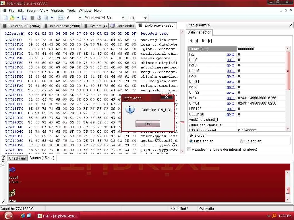The image size is (294, 220).
Task: Close the Results panel
Action: click(3, 201)
